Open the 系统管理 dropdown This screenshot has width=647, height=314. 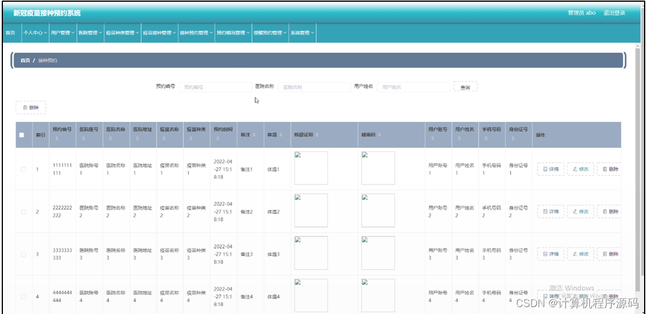[302, 33]
